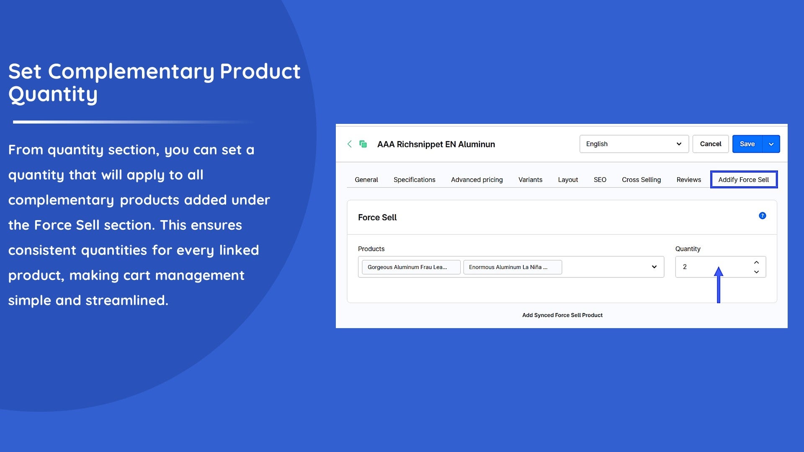Increase quantity with the up stepper arrow
Image resolution: width=804 pixels, height=452 pixels.
756,262
